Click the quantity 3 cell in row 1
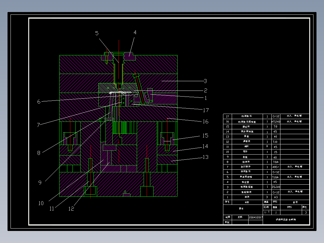The height and width of the screenshot is (243, 324). [267, 197]
